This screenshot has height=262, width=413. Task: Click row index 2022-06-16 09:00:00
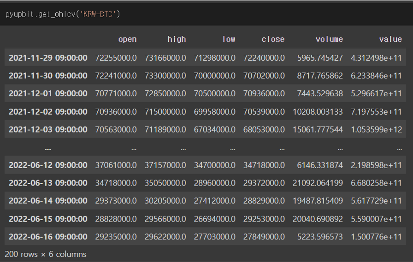point(48,237)
